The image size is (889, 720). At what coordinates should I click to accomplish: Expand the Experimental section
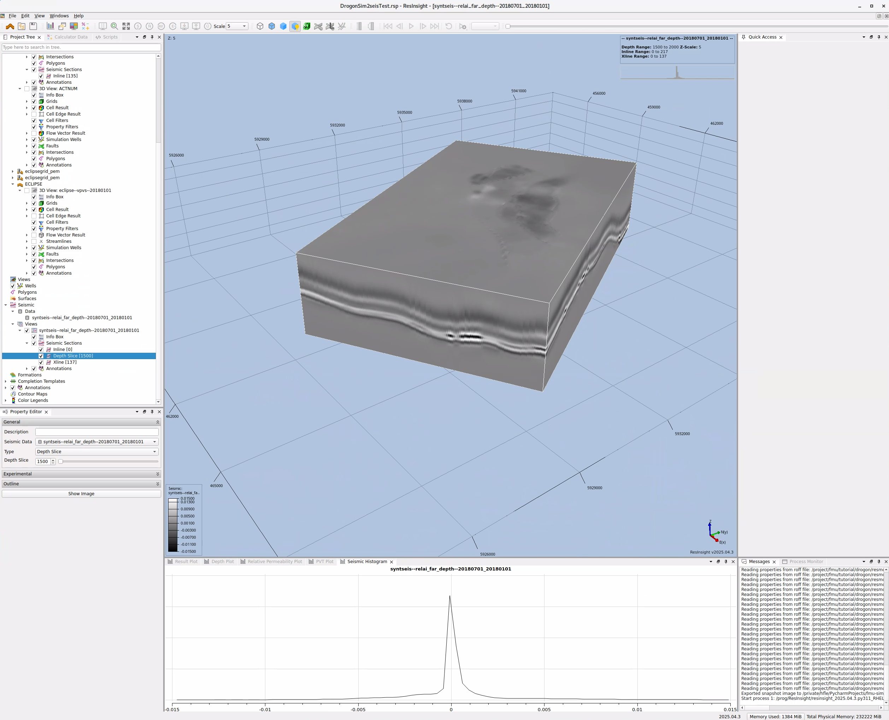(x=81, y=474)
